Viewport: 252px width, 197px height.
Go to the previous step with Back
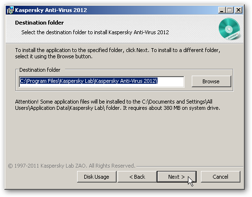[137, 177]
